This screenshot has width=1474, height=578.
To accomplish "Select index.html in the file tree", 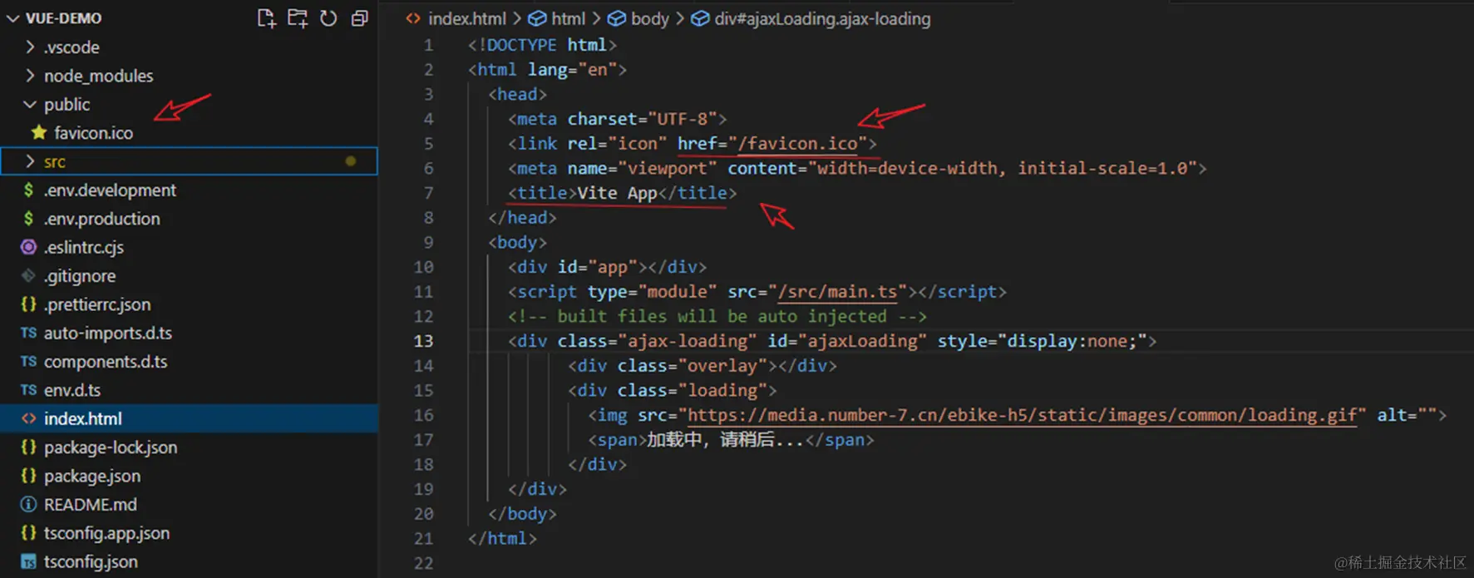I will click(190, 418).
